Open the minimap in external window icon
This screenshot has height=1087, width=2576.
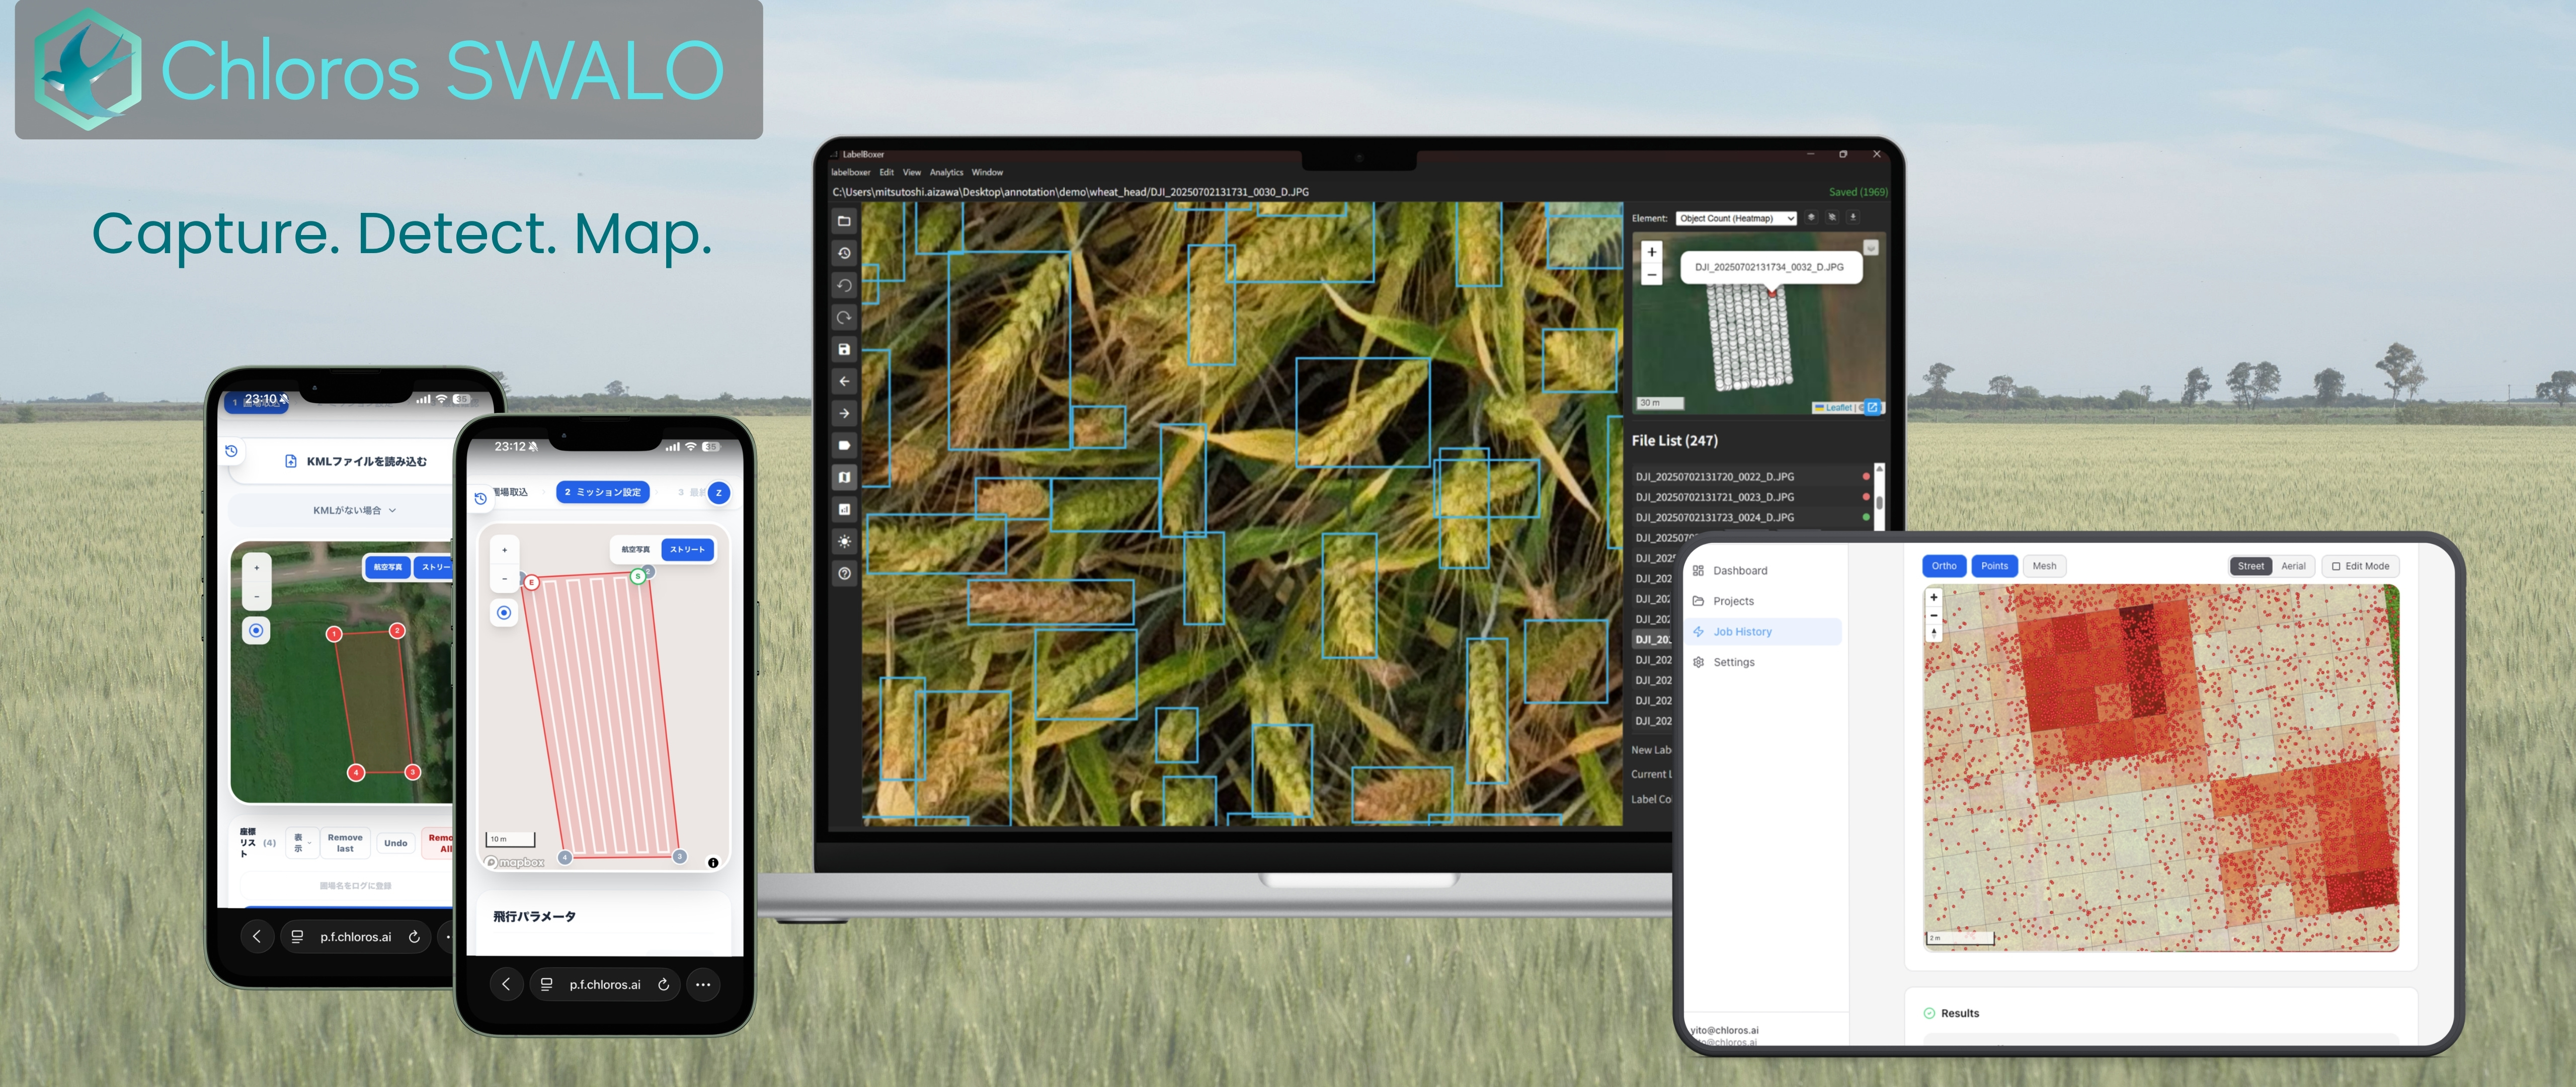point(1872,407)
